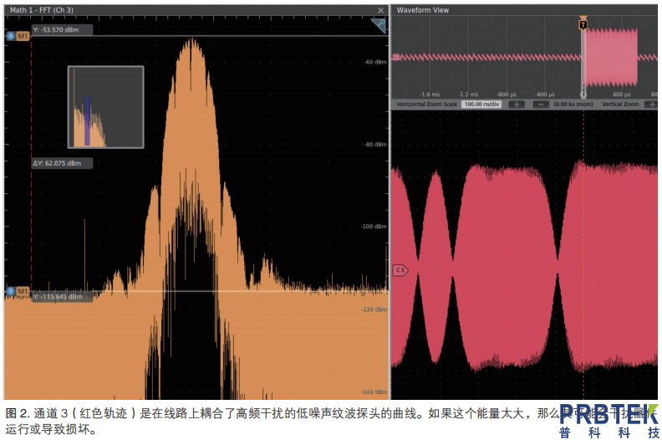Click the Vertical Zoom label

coord(620,105)
